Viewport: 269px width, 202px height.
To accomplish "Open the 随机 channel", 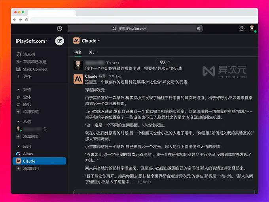I will pyautogui.click(x=24, y=104).
